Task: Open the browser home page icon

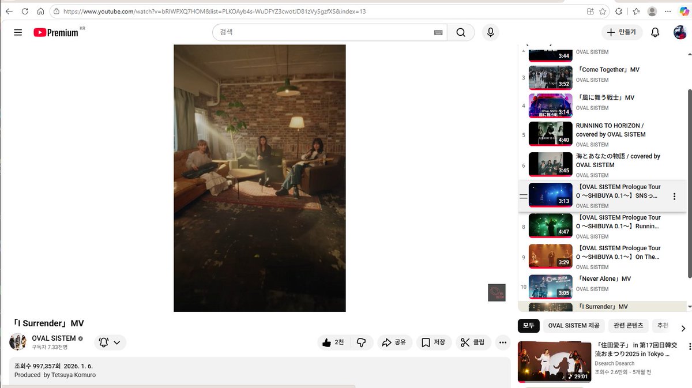Action: tap(40, 12)
